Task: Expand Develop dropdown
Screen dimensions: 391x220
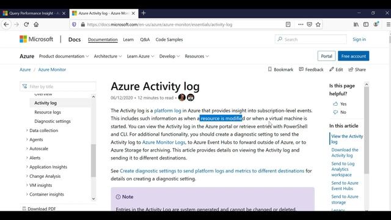Action: click(170, 56)
